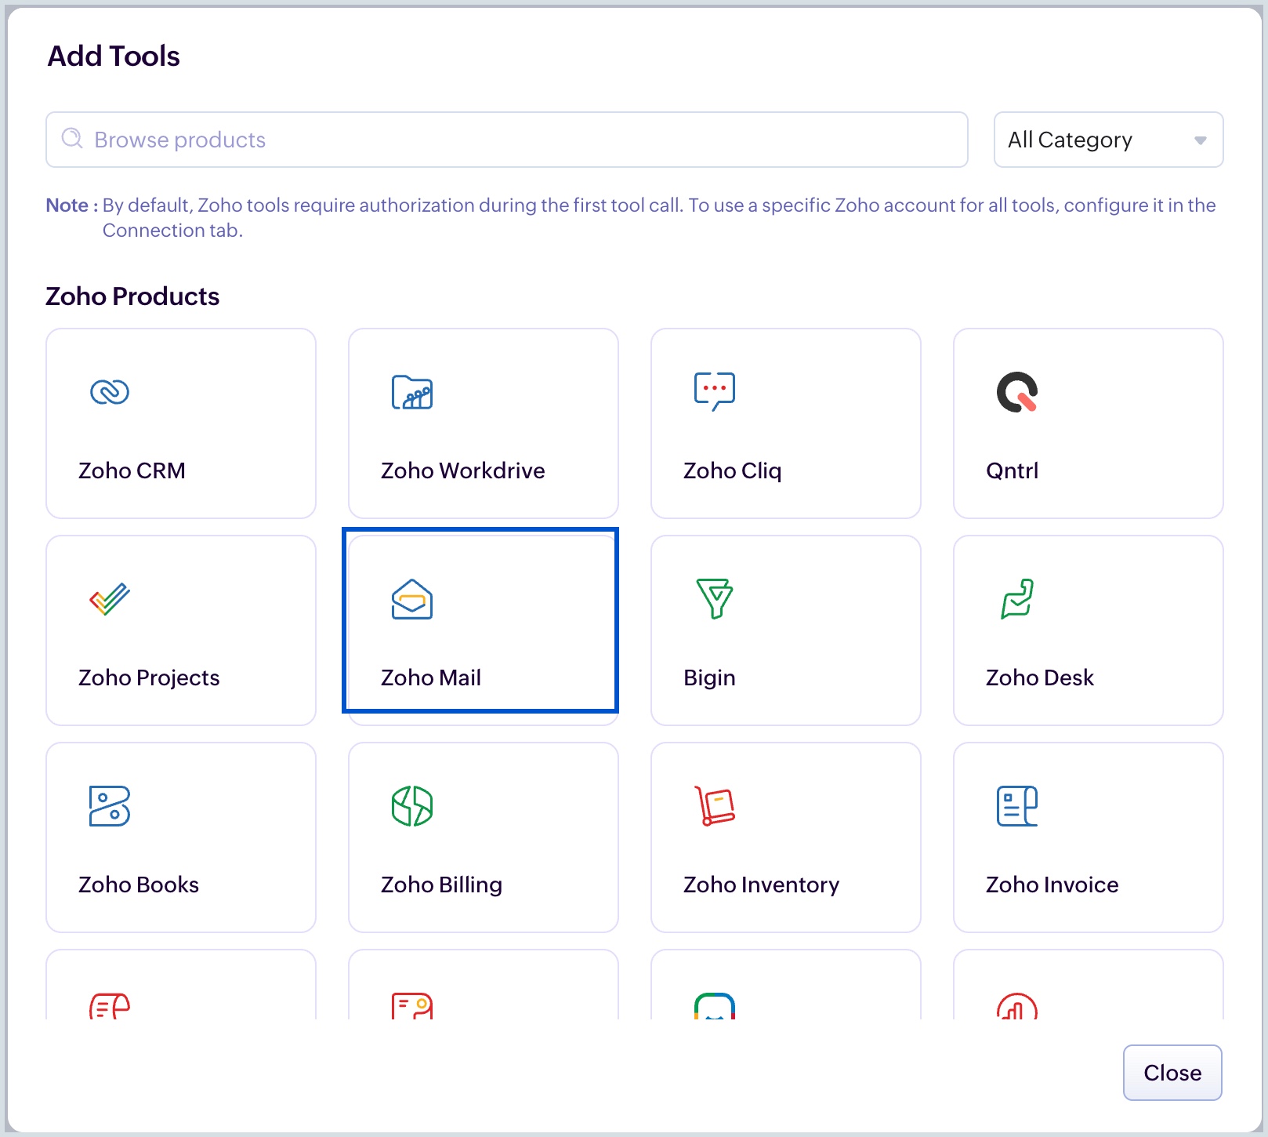This screenshot has height=1137, width=1268.
Task: Select the Zoho Workdrive label
Action: click(x=463, y=470)
